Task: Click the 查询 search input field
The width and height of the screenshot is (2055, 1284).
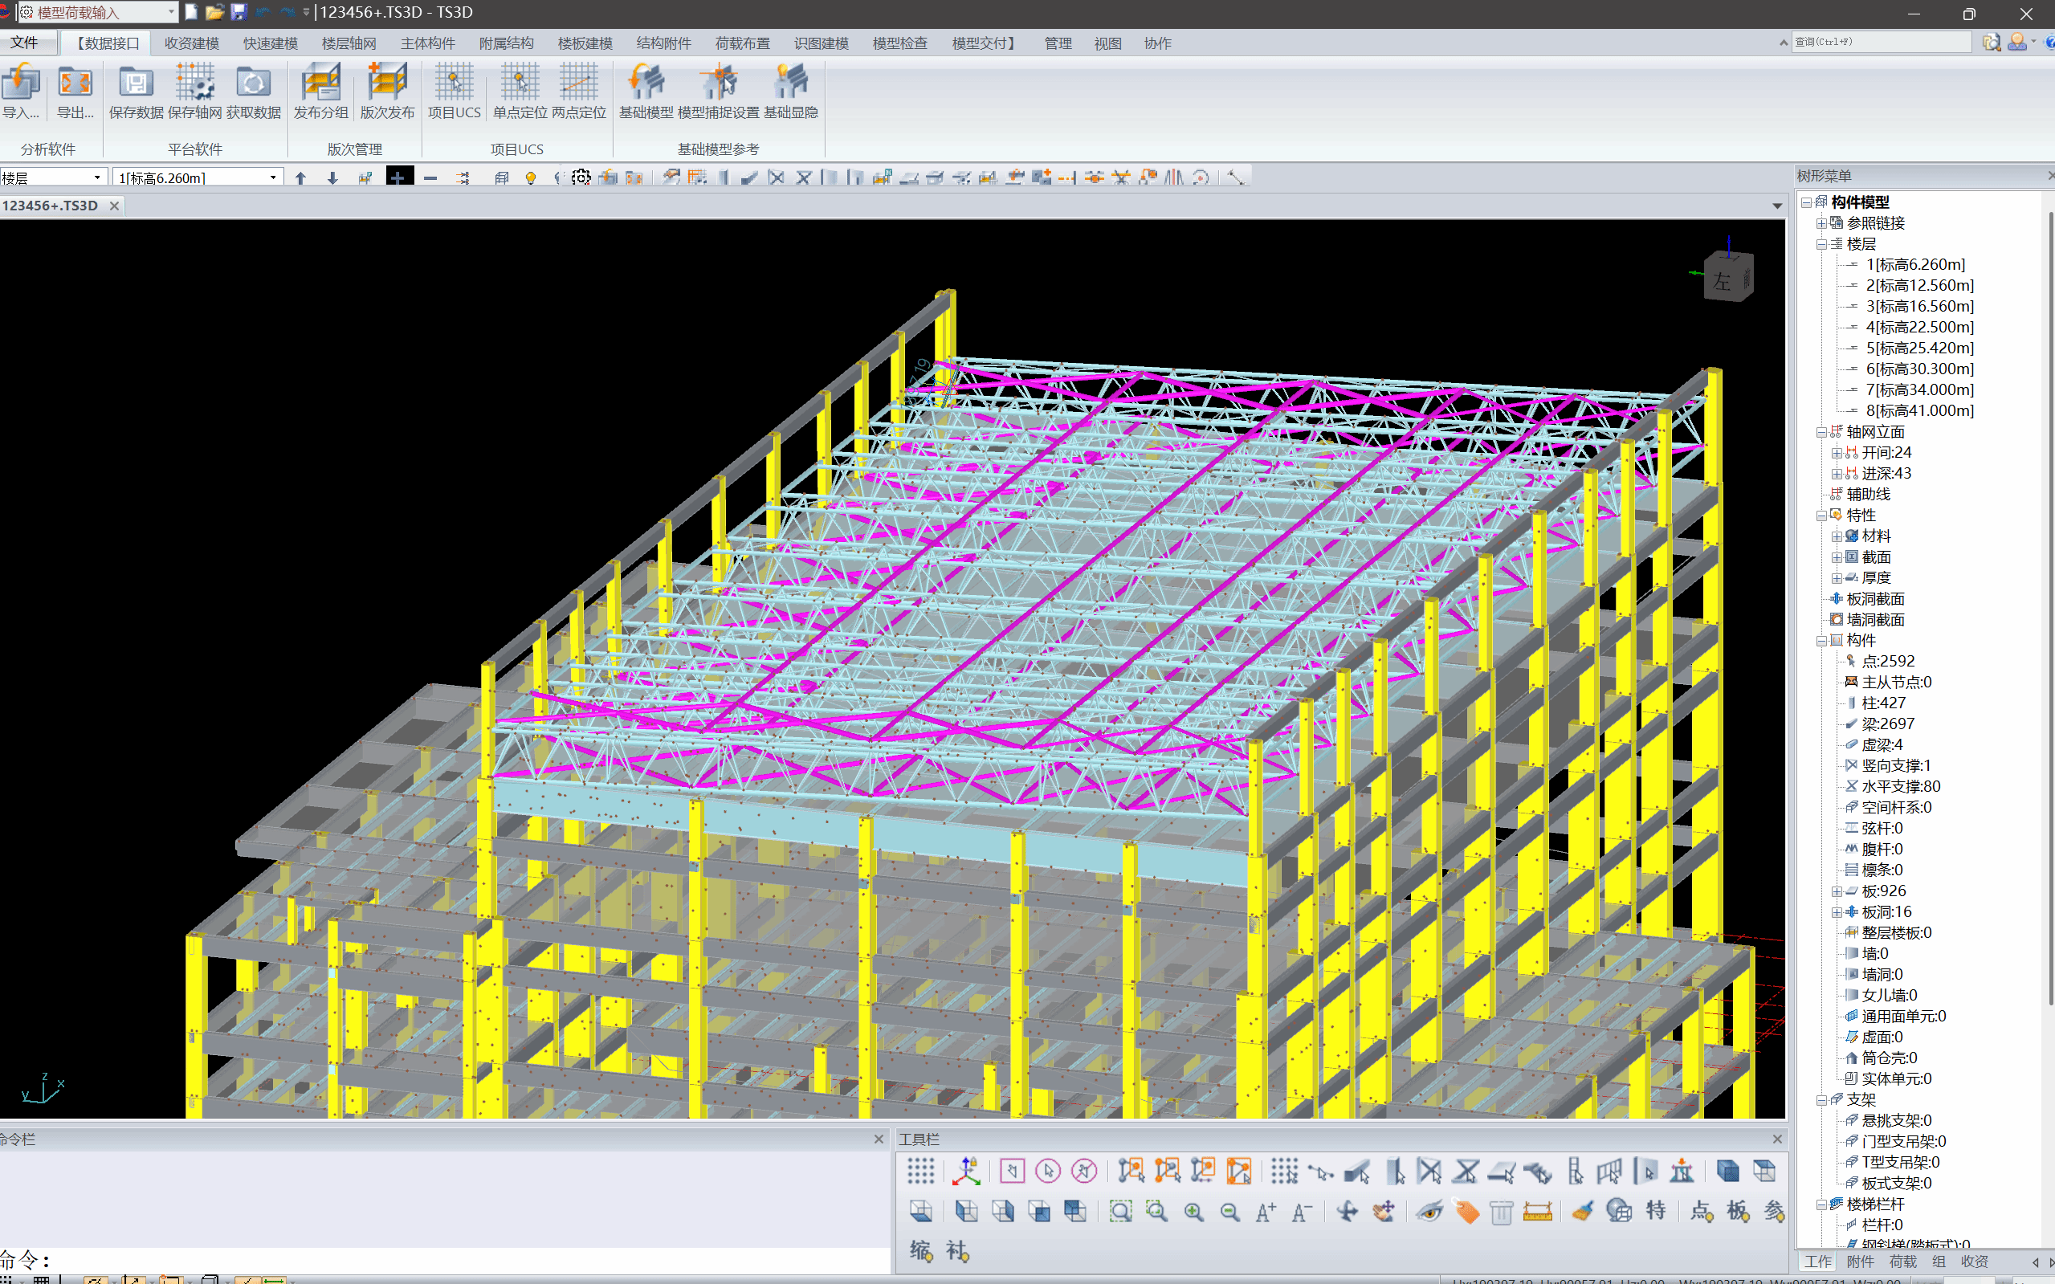Action: click(x=1882, y=42)
